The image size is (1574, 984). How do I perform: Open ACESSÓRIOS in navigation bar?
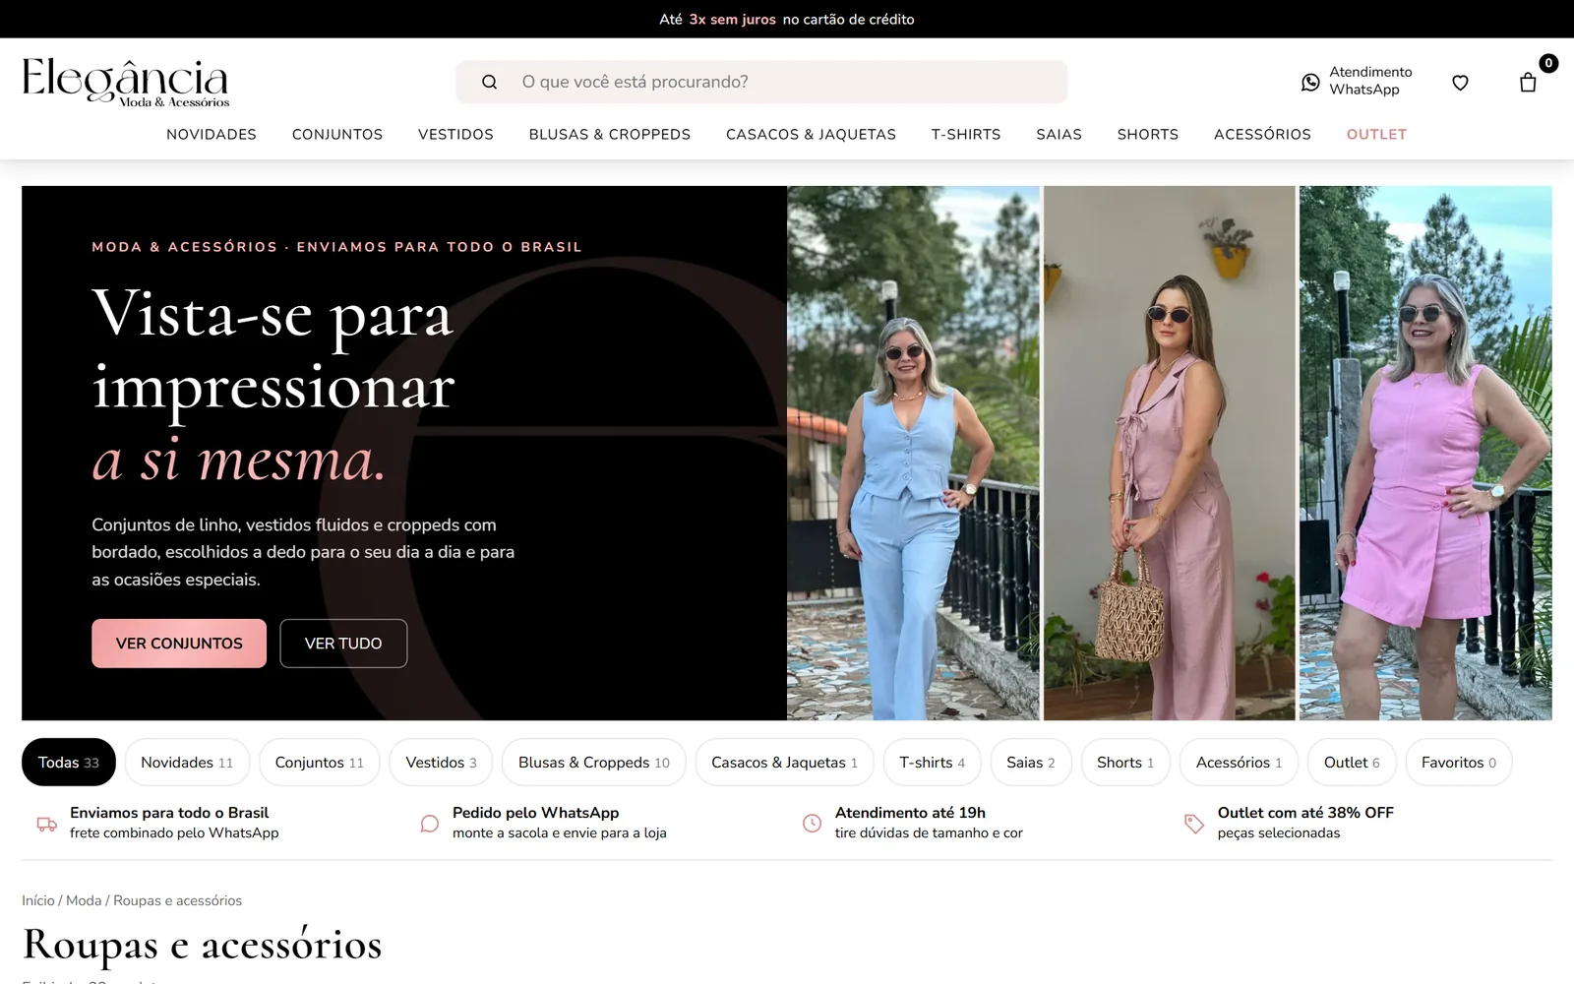pos(1262,134)
